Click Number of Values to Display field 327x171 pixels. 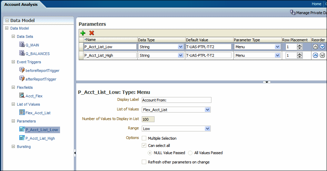click(148, 119)
